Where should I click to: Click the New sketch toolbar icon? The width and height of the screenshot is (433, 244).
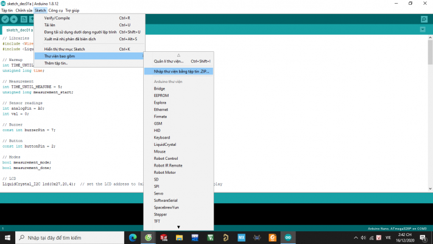coord(24,19)
